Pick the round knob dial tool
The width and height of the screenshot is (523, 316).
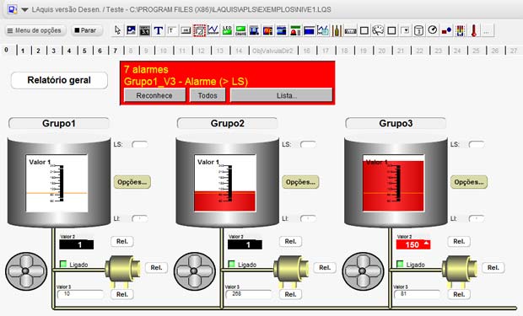[x=433, y=30]
